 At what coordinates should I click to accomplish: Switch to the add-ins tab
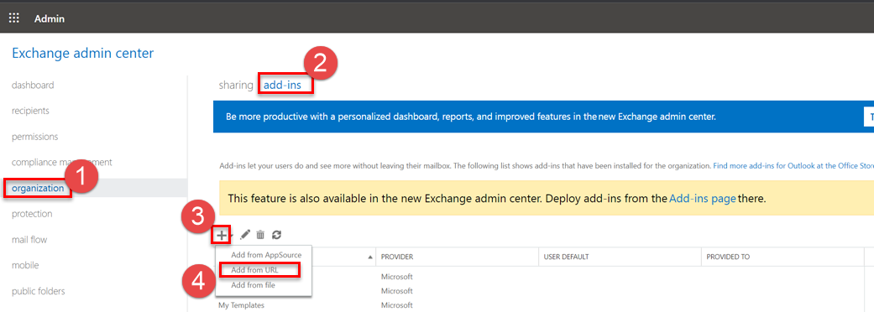283,86
